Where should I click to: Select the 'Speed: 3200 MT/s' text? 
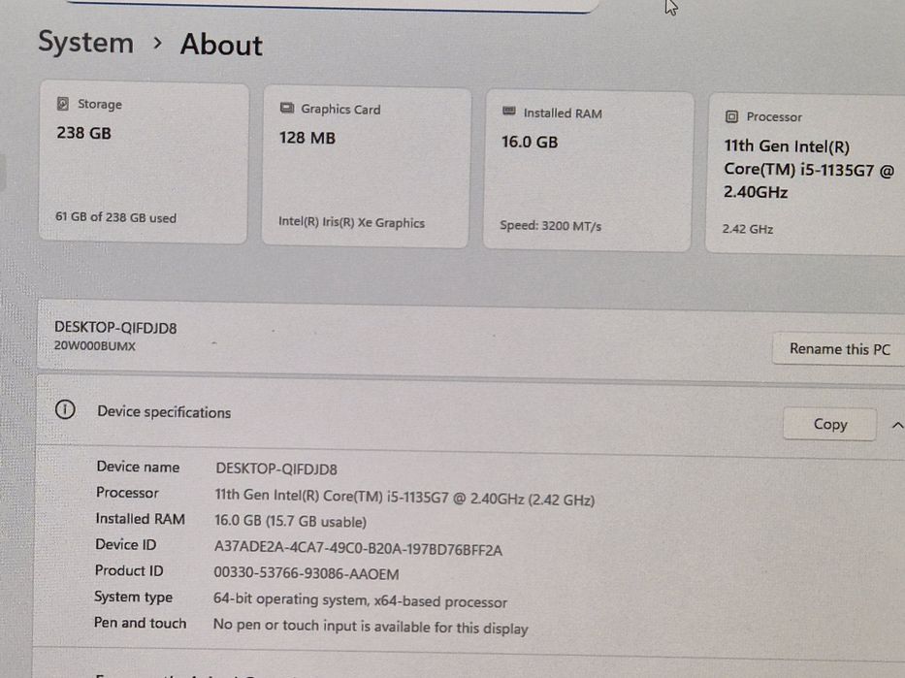click(551, 226)
